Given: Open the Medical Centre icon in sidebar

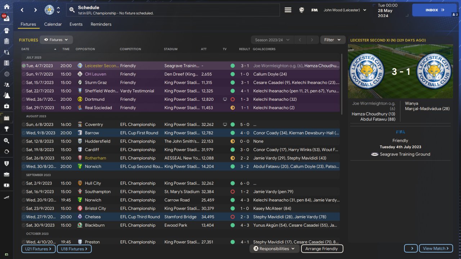Looking at the screenshot, I should tap(6, 106).
